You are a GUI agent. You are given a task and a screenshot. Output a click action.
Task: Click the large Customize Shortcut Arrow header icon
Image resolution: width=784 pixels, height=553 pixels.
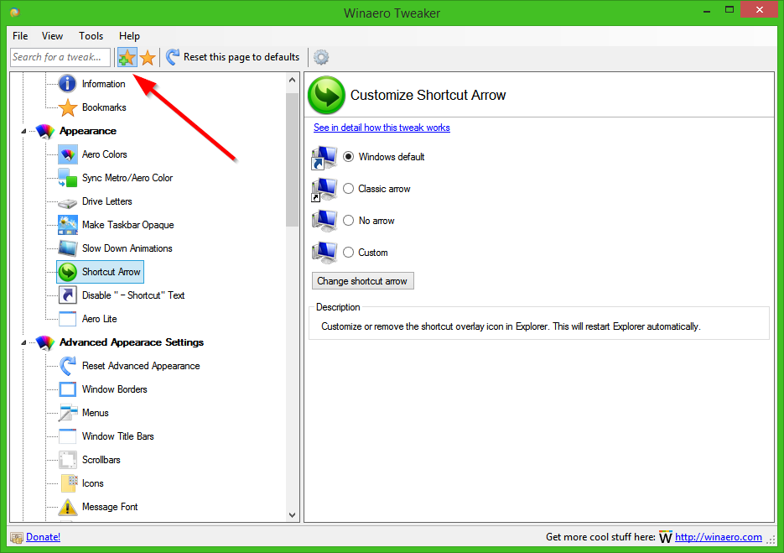[326, 95]
